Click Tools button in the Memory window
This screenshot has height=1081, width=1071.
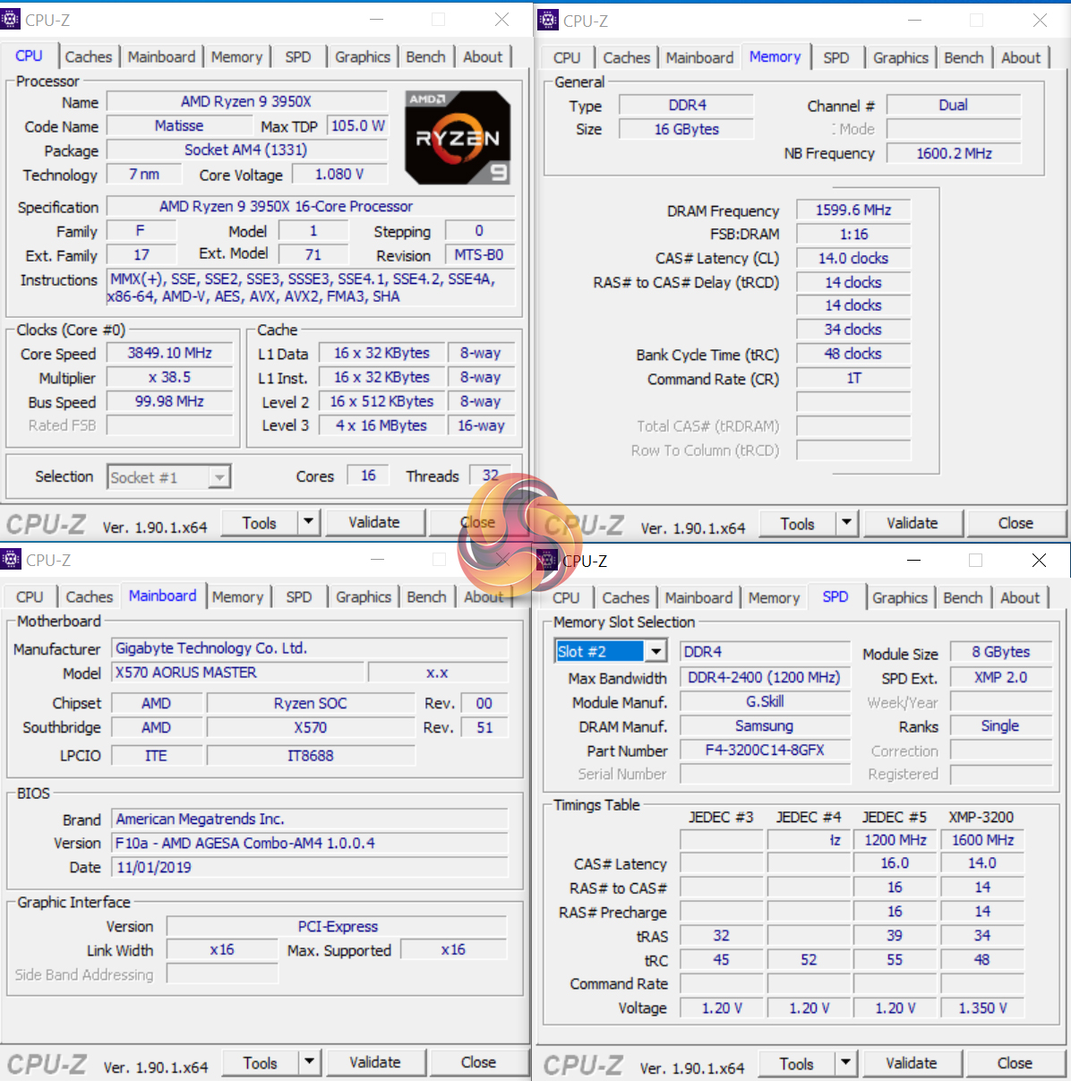tap(797, 523)
